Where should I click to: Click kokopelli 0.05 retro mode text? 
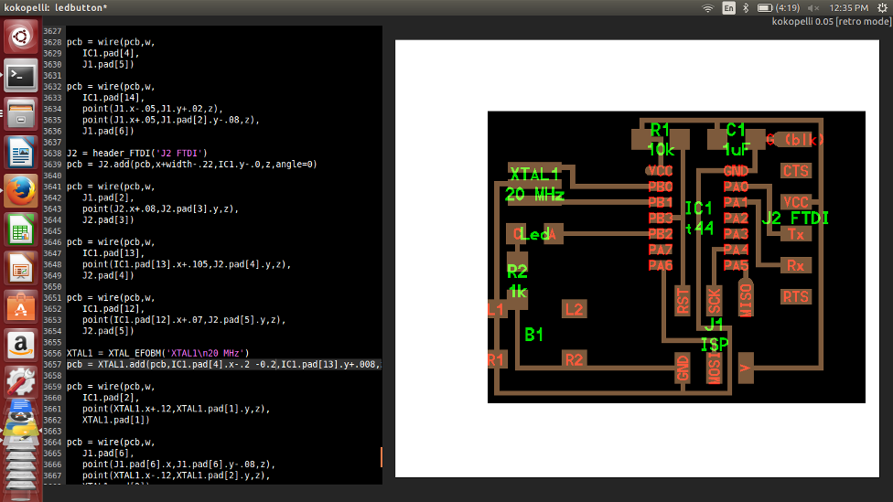point(832,22)
